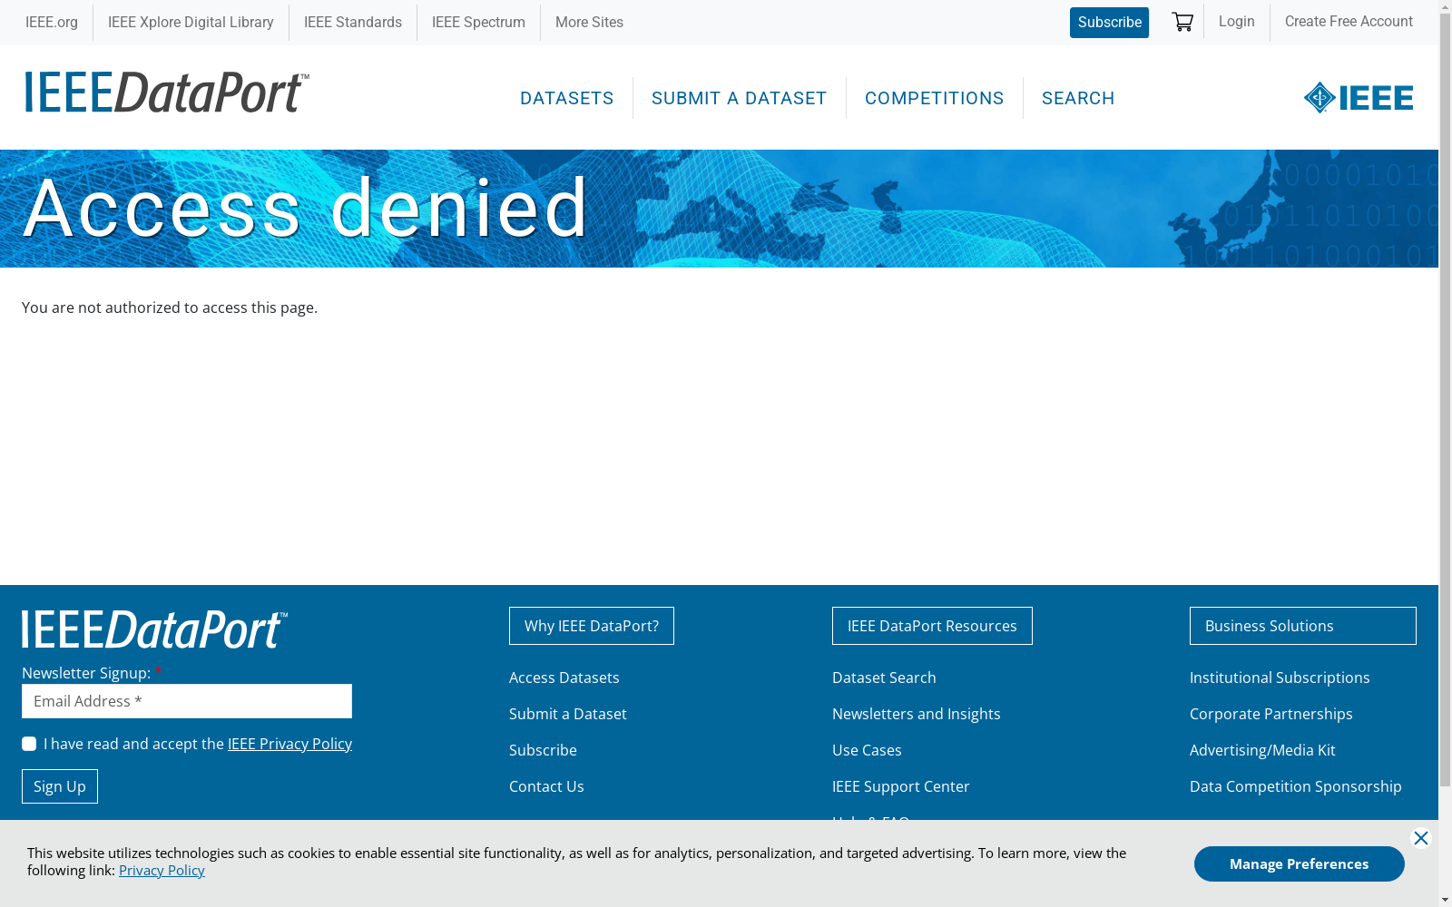Click the Subscribe button in header
The width and height of the screenshot is (1452, 907).
click(1109, 23)
